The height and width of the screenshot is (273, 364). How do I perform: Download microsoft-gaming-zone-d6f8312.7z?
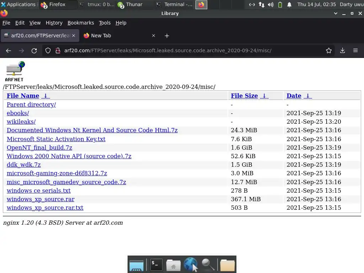click(57, 173)
